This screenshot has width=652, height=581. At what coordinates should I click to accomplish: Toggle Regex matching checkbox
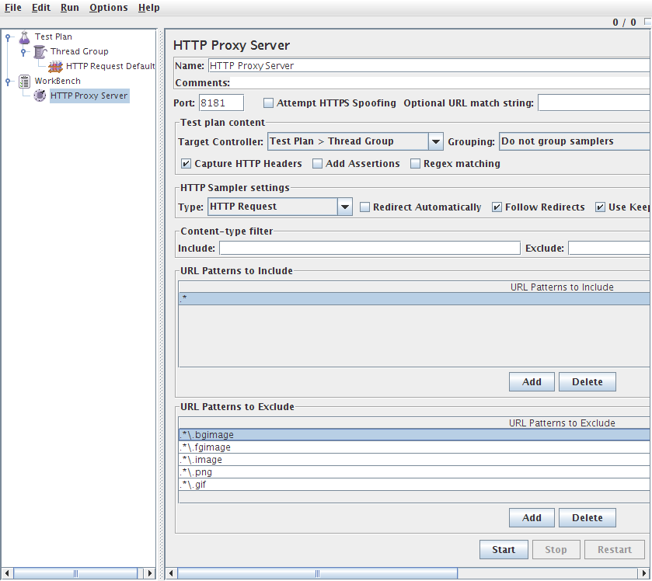click(415, 164)
